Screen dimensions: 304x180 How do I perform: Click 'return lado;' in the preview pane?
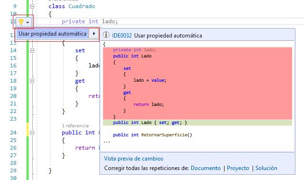coord(149,104)
